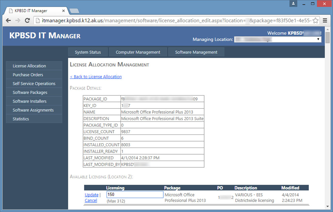Select Software Packages in sidebar

click(34, 92)
